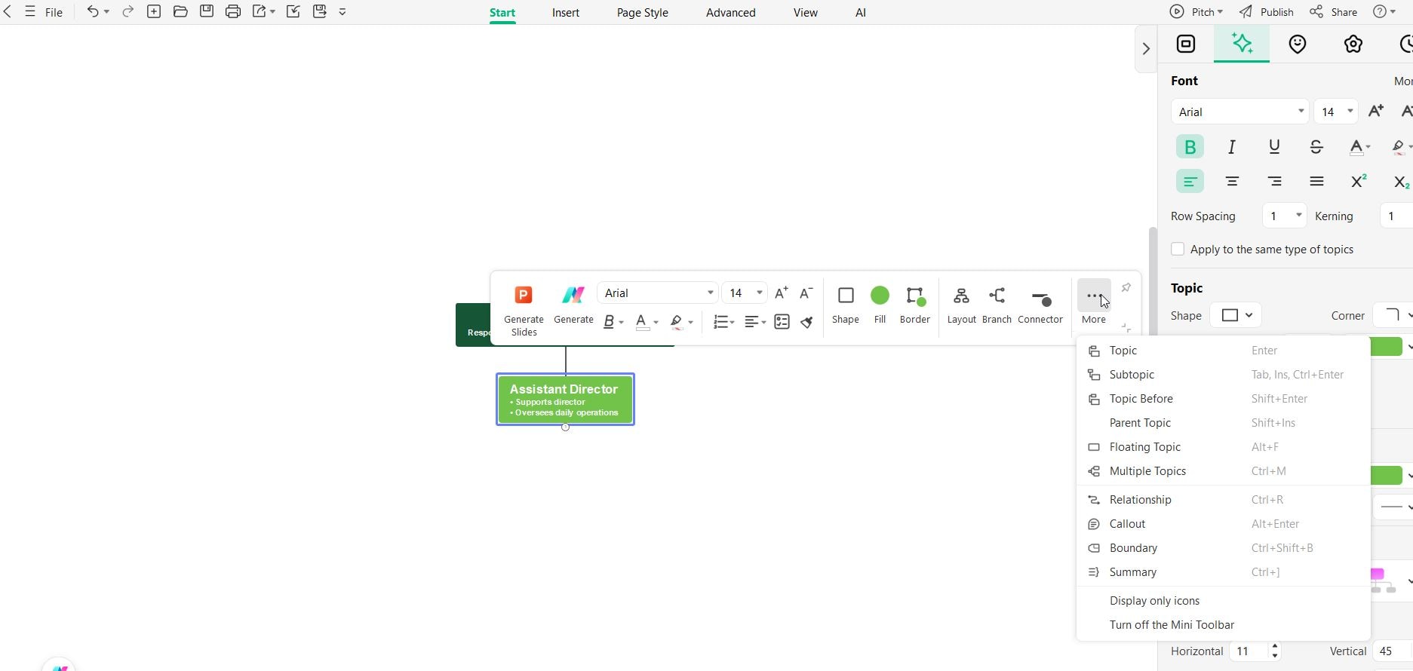Click the Publish button

click(1267, 12)
